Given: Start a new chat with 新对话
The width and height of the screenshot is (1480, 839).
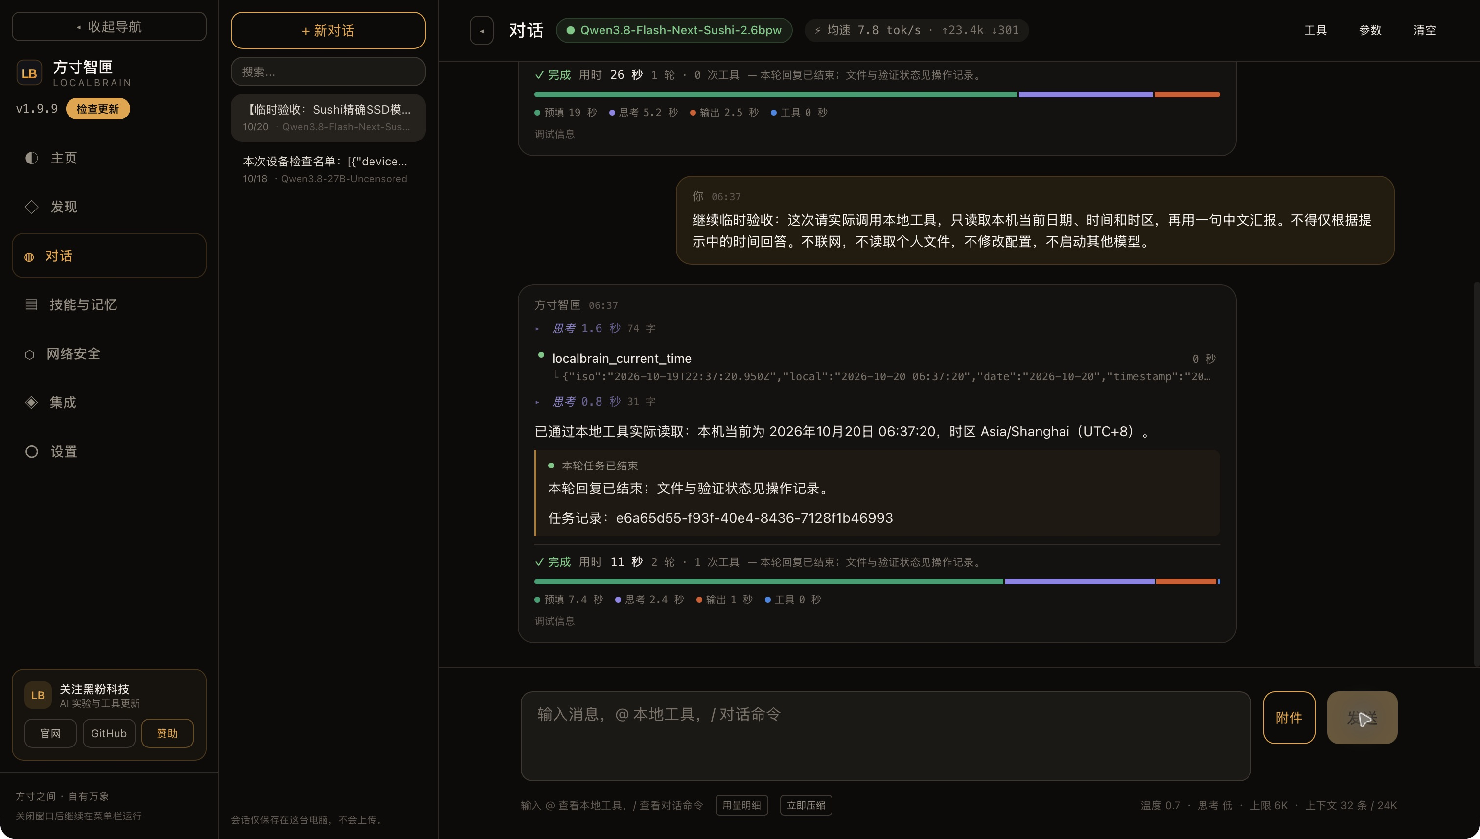Looking at the screenshot, I should pyautogui.click(x=328, y=30).
